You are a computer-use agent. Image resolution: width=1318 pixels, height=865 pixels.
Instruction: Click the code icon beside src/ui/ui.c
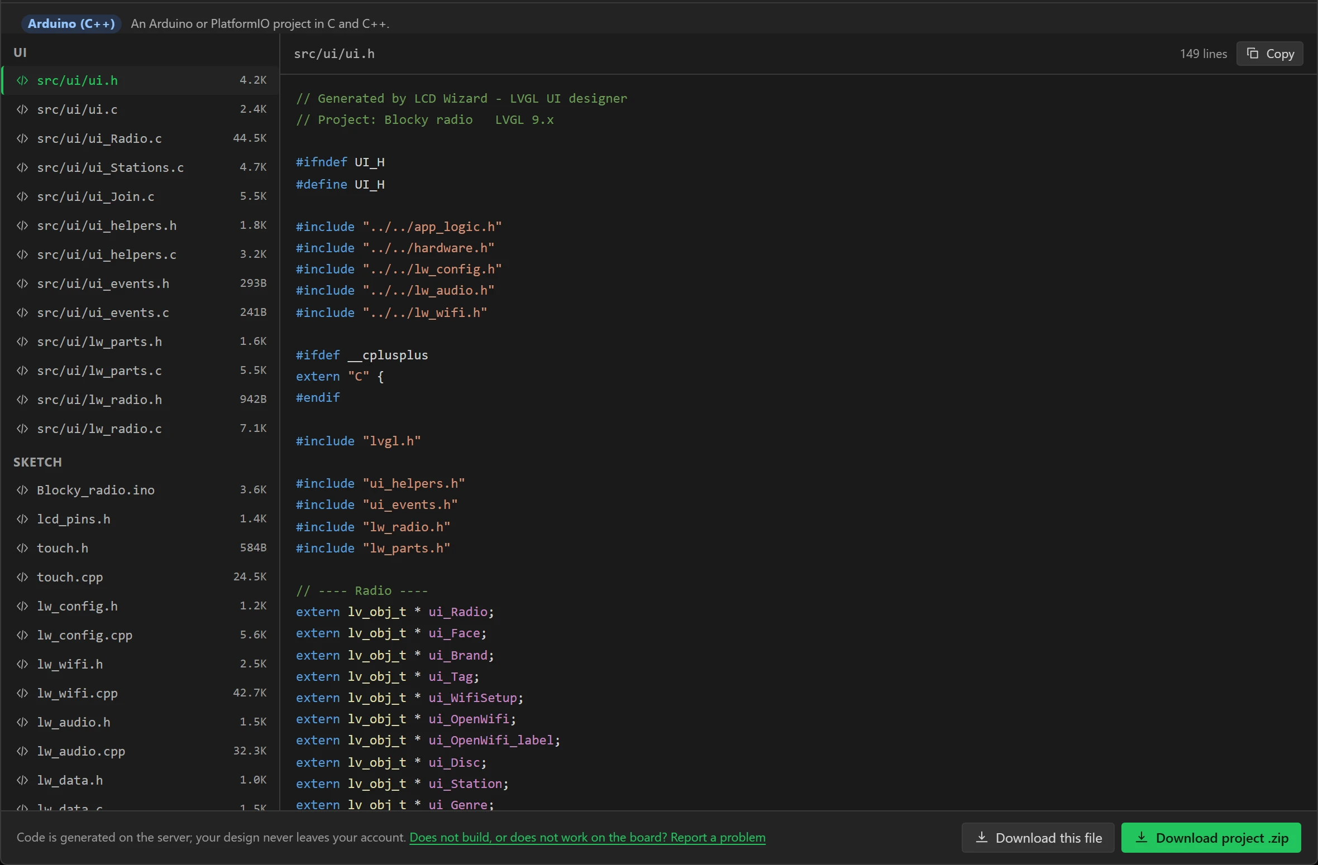tap(22, 109)
